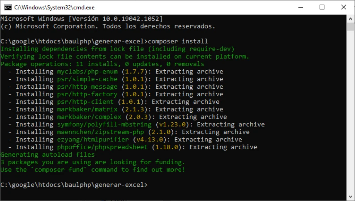Click version number 1.18.0
This screenshot has height=201, width=355.
click(167, 147)
